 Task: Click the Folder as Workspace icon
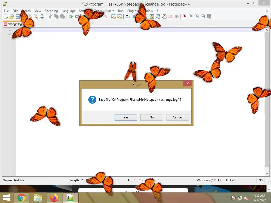click(x=170, y=16)
